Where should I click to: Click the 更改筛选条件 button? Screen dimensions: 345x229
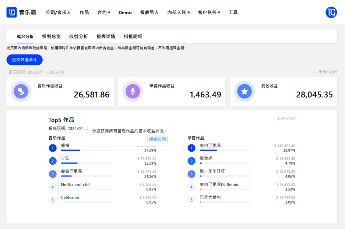[x=24, y=60]
